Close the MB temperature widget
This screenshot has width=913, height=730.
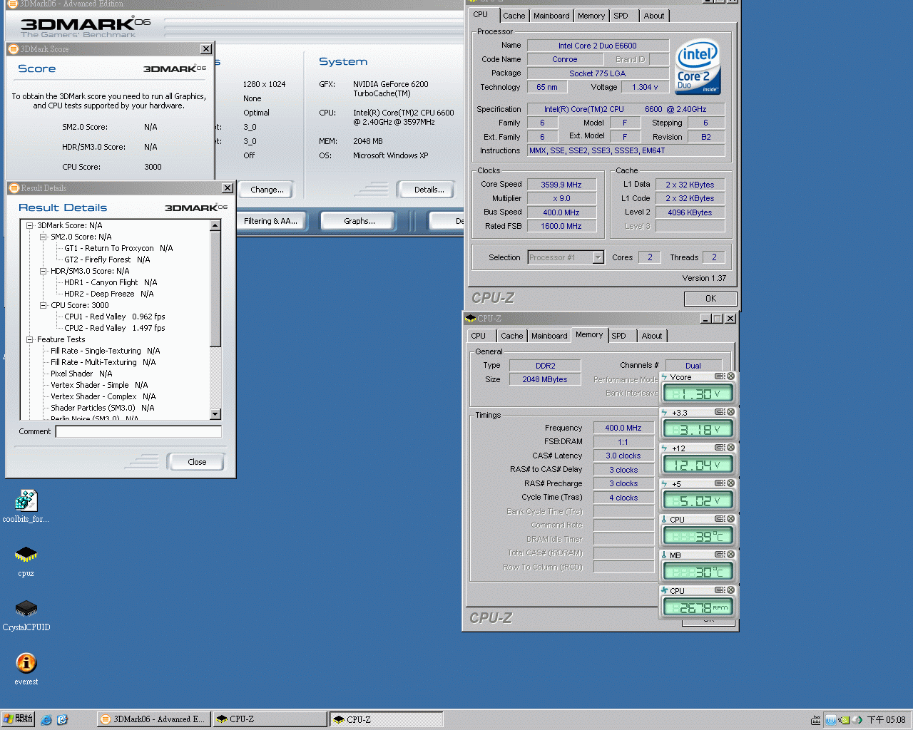tap(730, 555)
